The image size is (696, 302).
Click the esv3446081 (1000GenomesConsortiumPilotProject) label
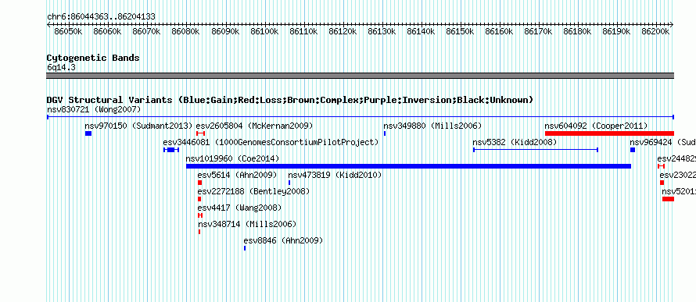(x=271, y=142)
